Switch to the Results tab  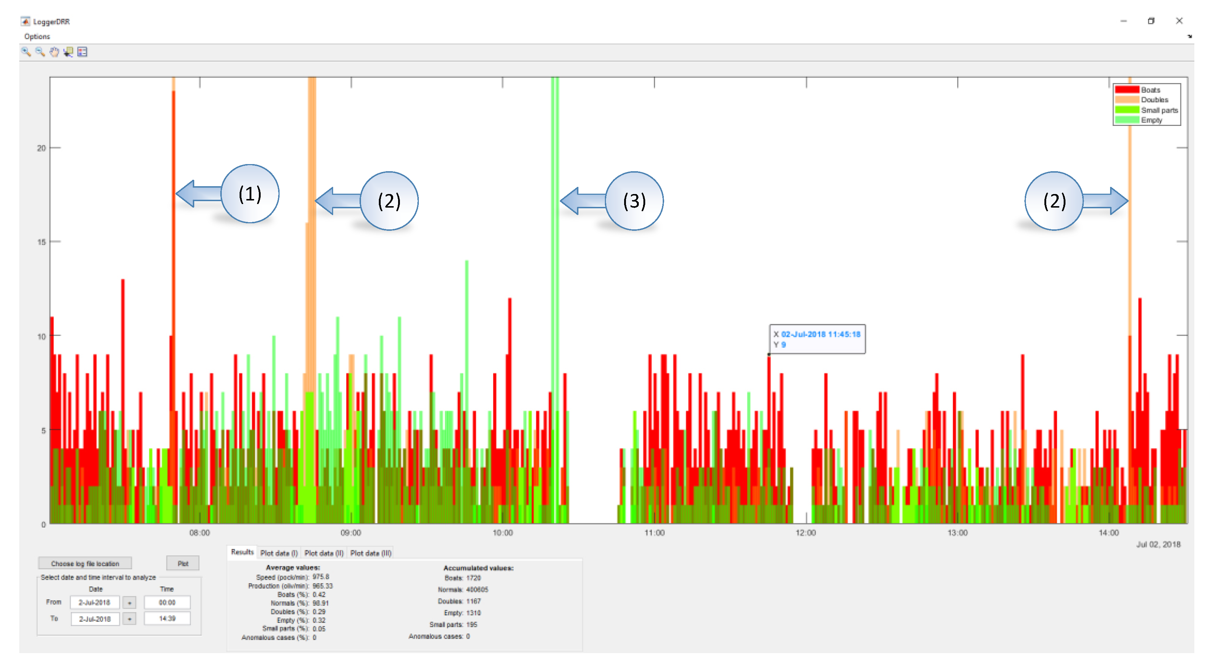242,553
